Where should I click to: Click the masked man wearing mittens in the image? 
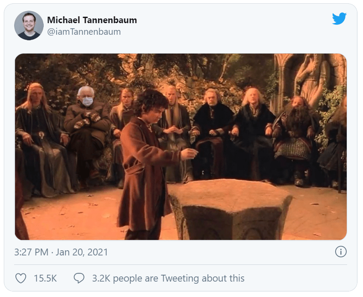pyautogui.click(x=88, y=124)
